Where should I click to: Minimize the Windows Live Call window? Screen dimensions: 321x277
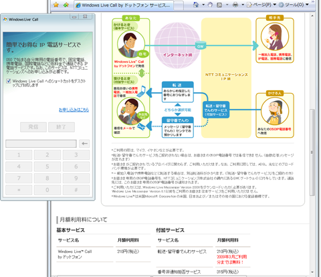click(x=74, y=17)
